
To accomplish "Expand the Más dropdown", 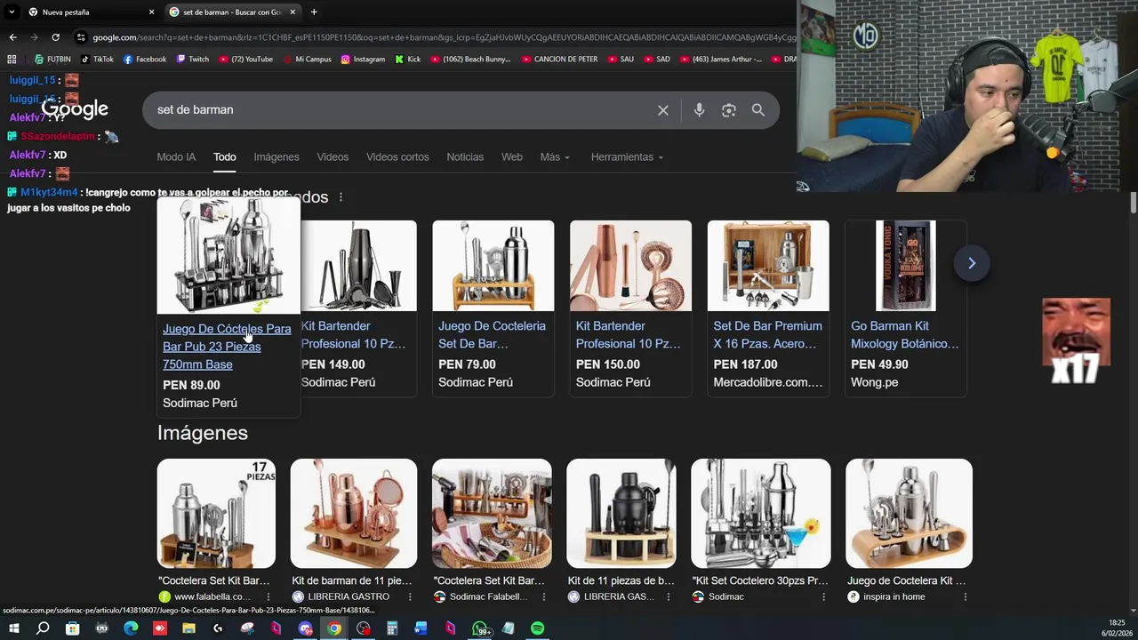I will point(555,157).
